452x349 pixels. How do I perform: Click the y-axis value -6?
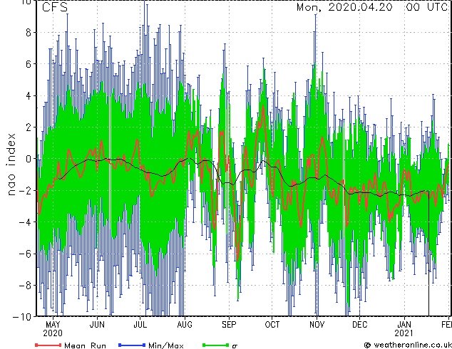(25, 254)
